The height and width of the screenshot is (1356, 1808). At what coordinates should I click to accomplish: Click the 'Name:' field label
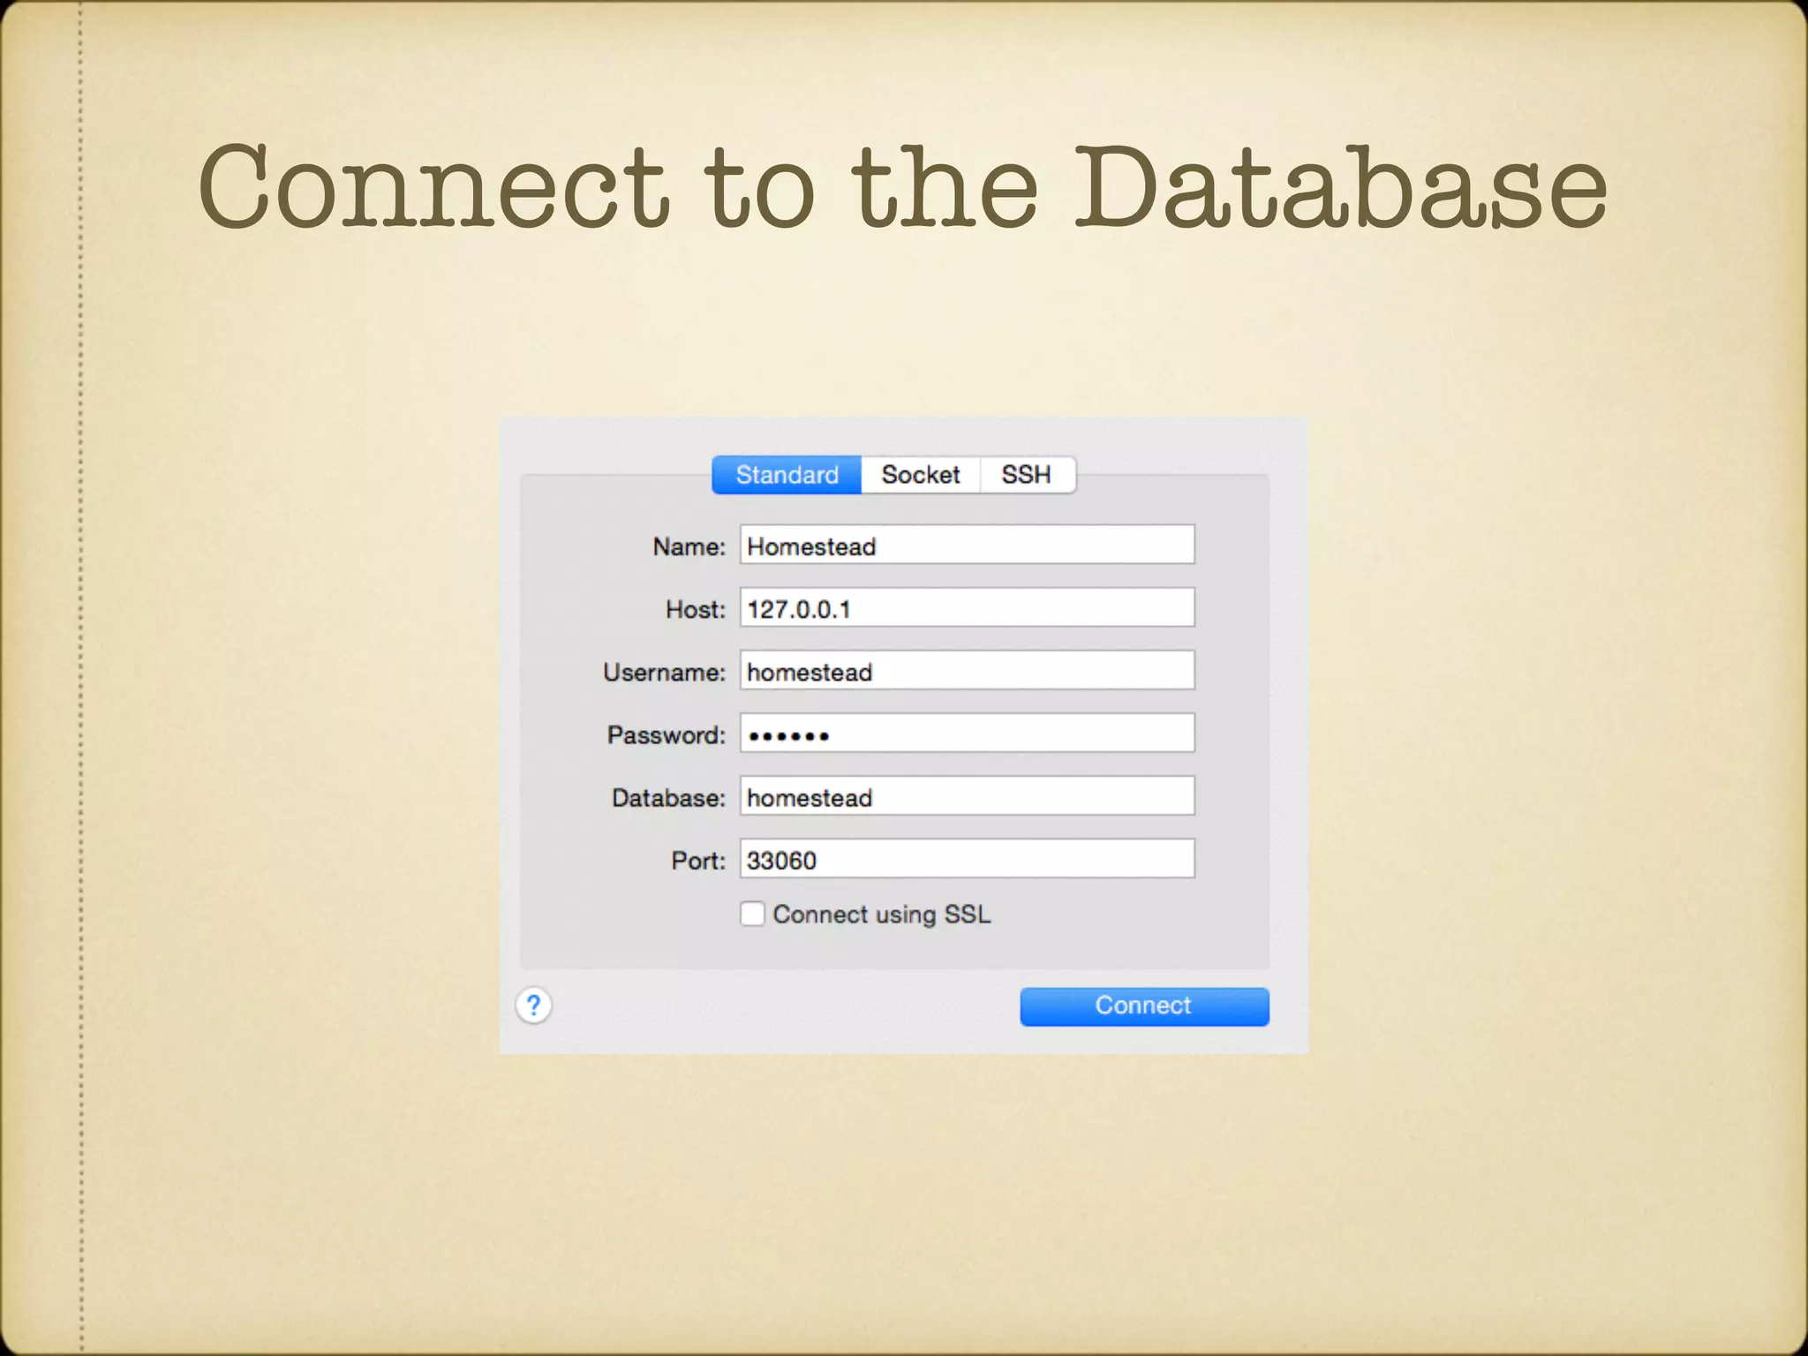click(x=689, y=546)
